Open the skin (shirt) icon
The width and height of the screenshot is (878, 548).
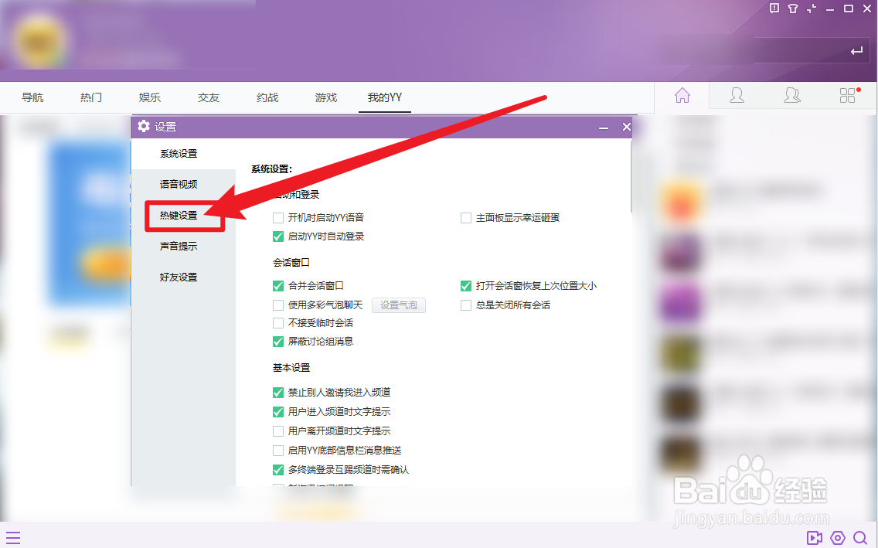[x=793, y=9]
